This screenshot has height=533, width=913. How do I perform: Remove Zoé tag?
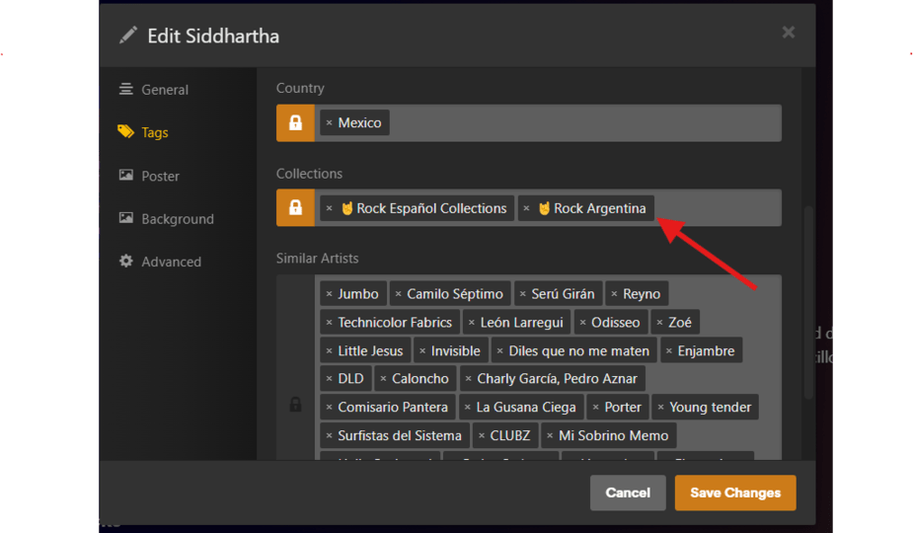point(659,323)
